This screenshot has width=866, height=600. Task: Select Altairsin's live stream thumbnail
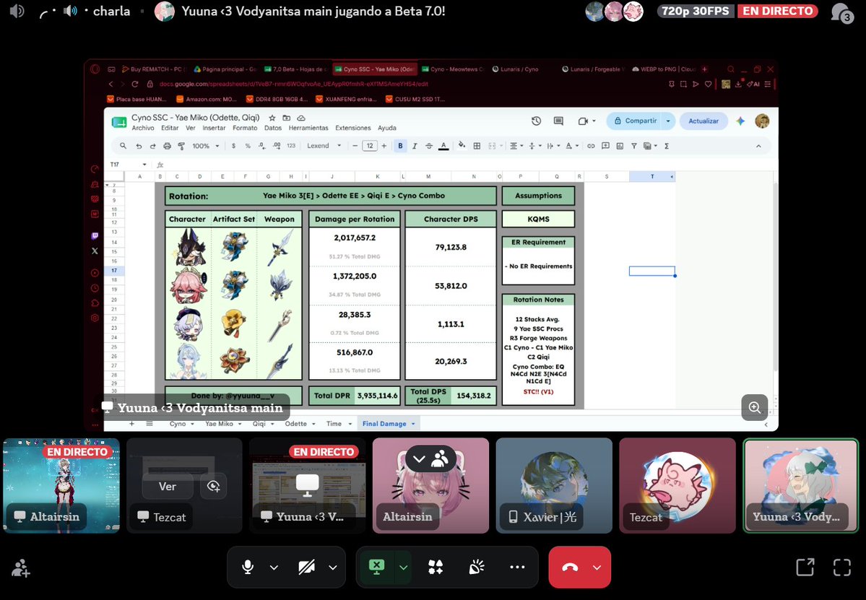click(x=61, y=486)
